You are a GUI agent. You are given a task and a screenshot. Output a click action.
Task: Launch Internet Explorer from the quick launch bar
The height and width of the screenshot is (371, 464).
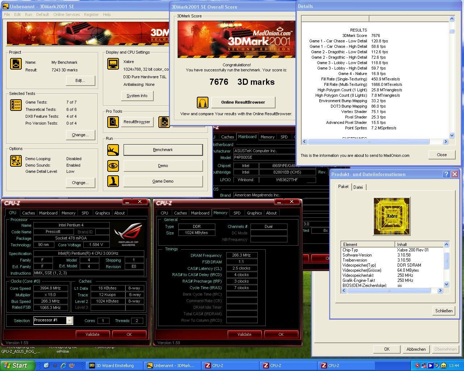pos(64,366)
